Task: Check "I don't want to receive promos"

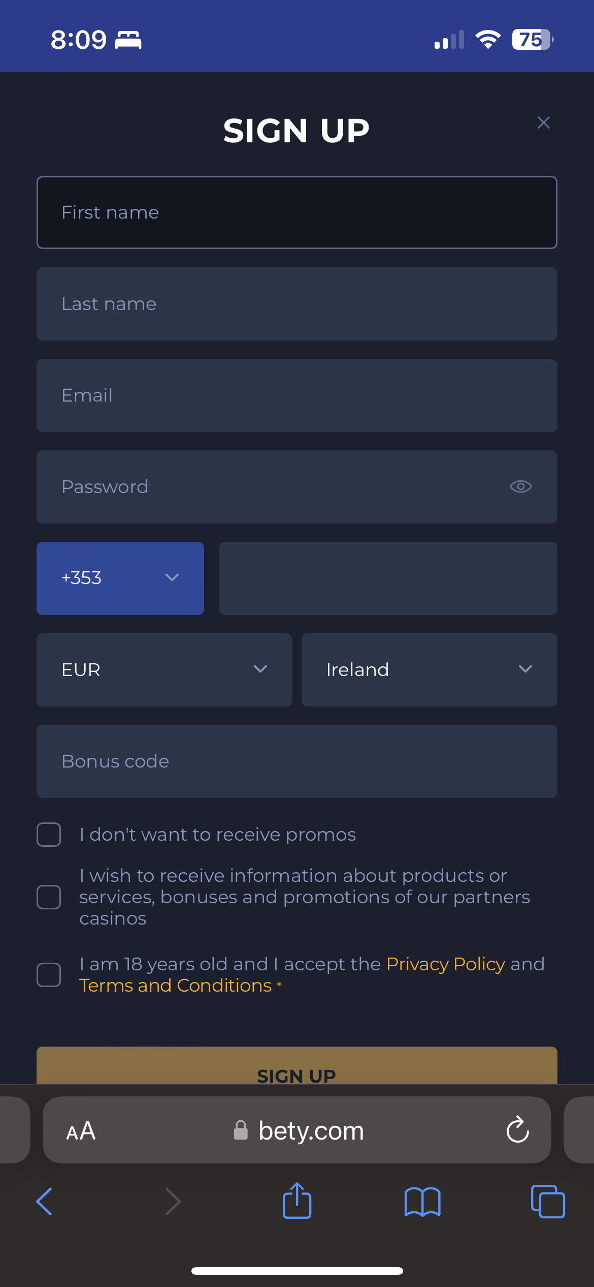Action: pyautogui.click(x=49, y=835)
